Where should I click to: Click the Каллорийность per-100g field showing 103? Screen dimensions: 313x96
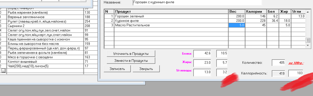click(296, 73)
